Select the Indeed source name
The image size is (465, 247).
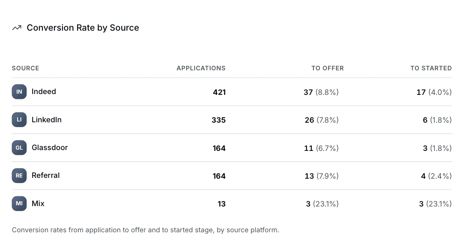[44, 92]
